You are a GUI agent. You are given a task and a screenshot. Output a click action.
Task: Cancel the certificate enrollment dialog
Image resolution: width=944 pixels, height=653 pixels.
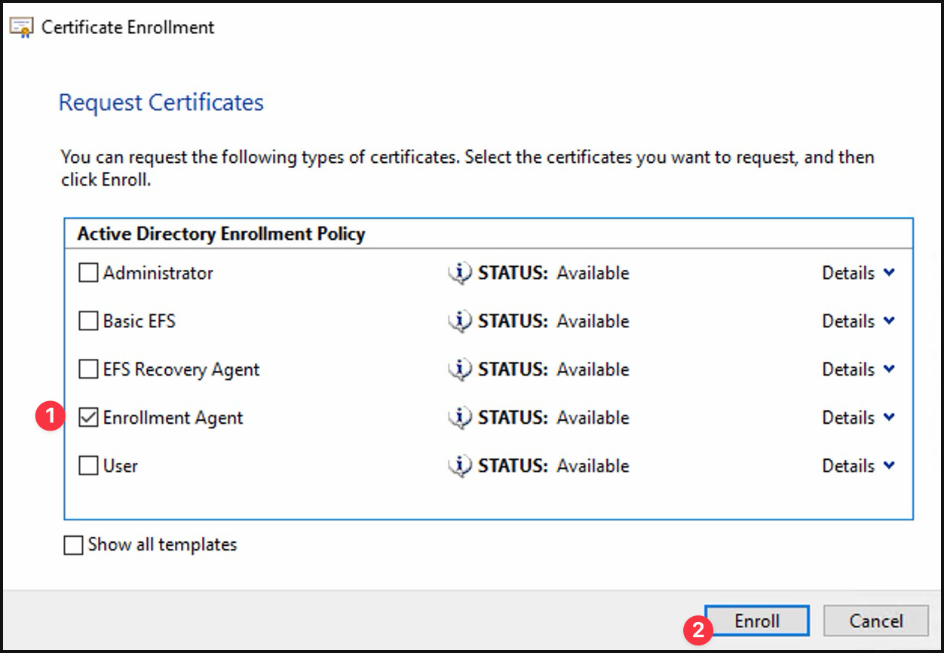(x=875, y=621)
